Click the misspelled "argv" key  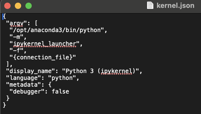point(16,23)
